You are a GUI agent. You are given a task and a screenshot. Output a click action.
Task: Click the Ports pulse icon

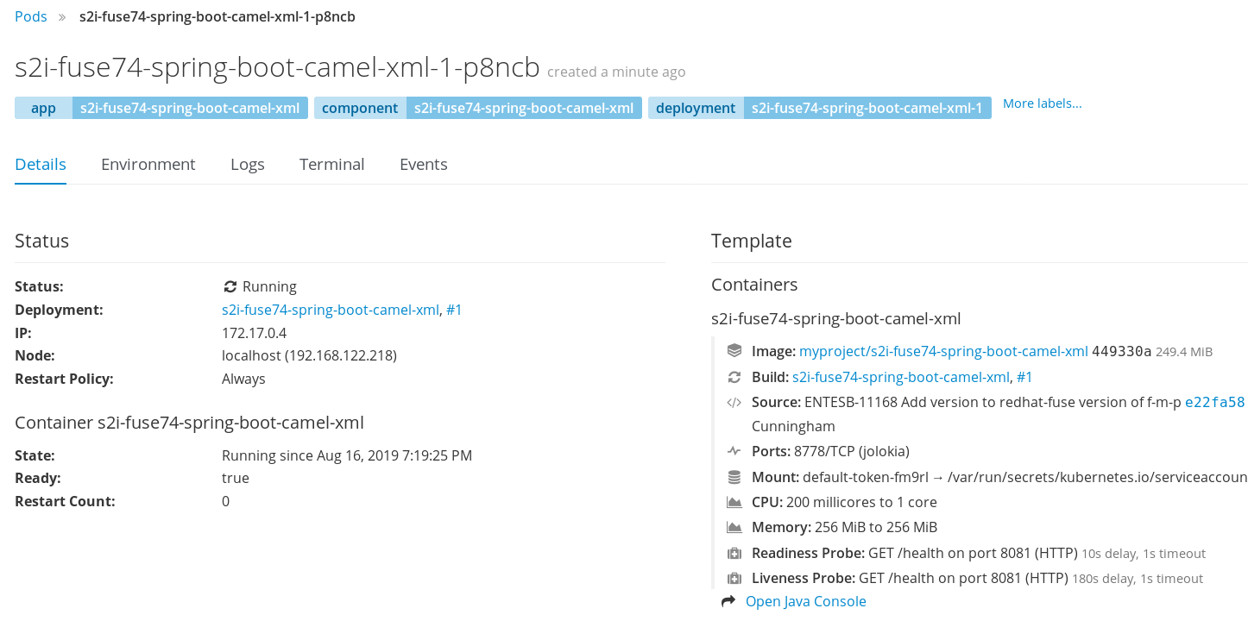pos(734,451)
